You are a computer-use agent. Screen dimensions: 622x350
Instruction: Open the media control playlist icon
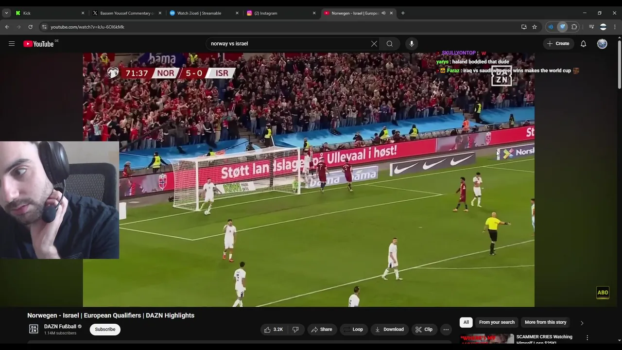591,27
